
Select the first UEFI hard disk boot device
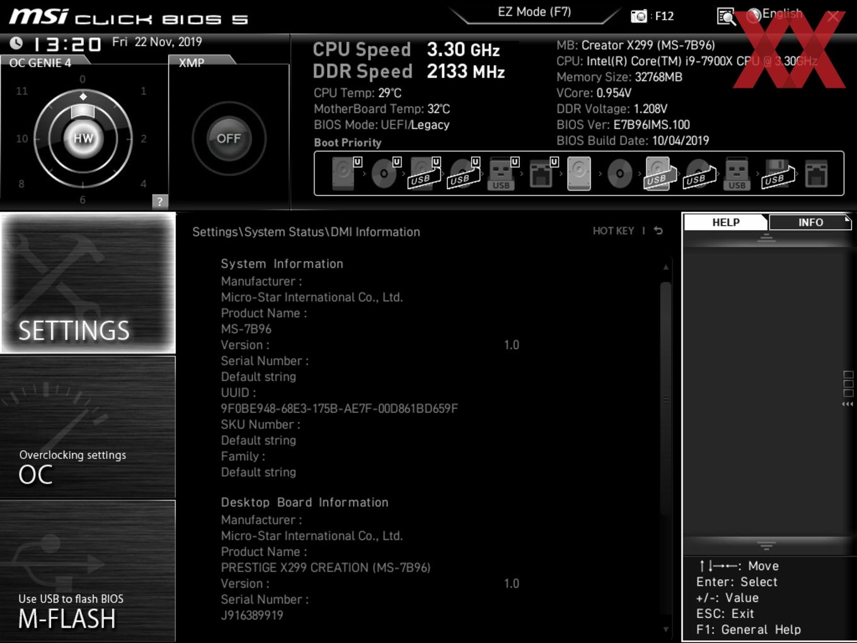click(345, 173)
